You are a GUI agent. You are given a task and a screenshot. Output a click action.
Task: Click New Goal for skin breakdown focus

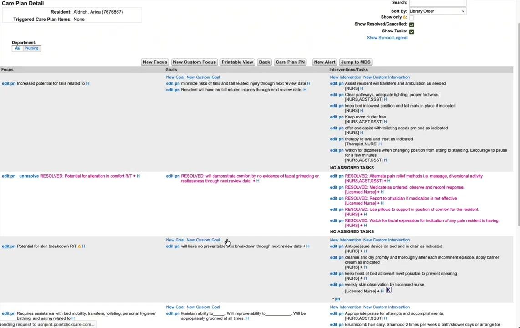[x=175, y=240]
